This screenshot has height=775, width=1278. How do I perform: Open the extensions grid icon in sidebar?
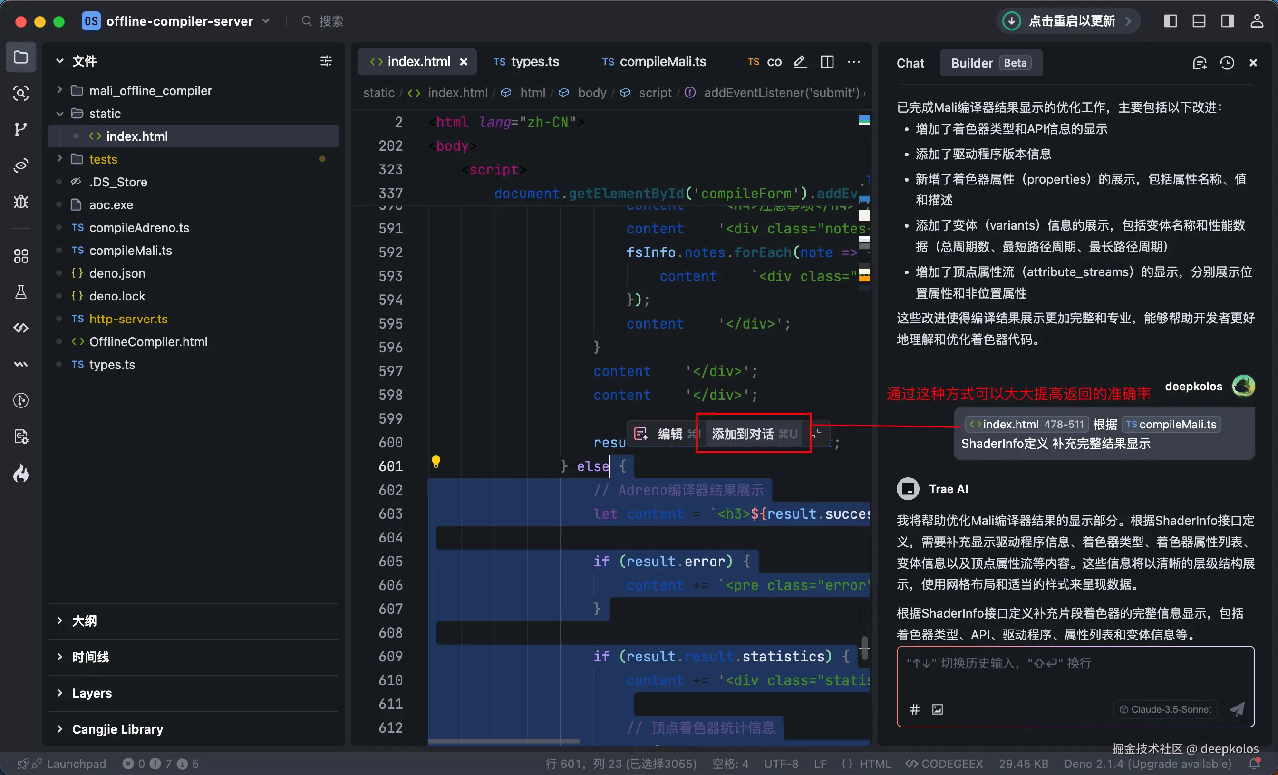coord(21,256)
